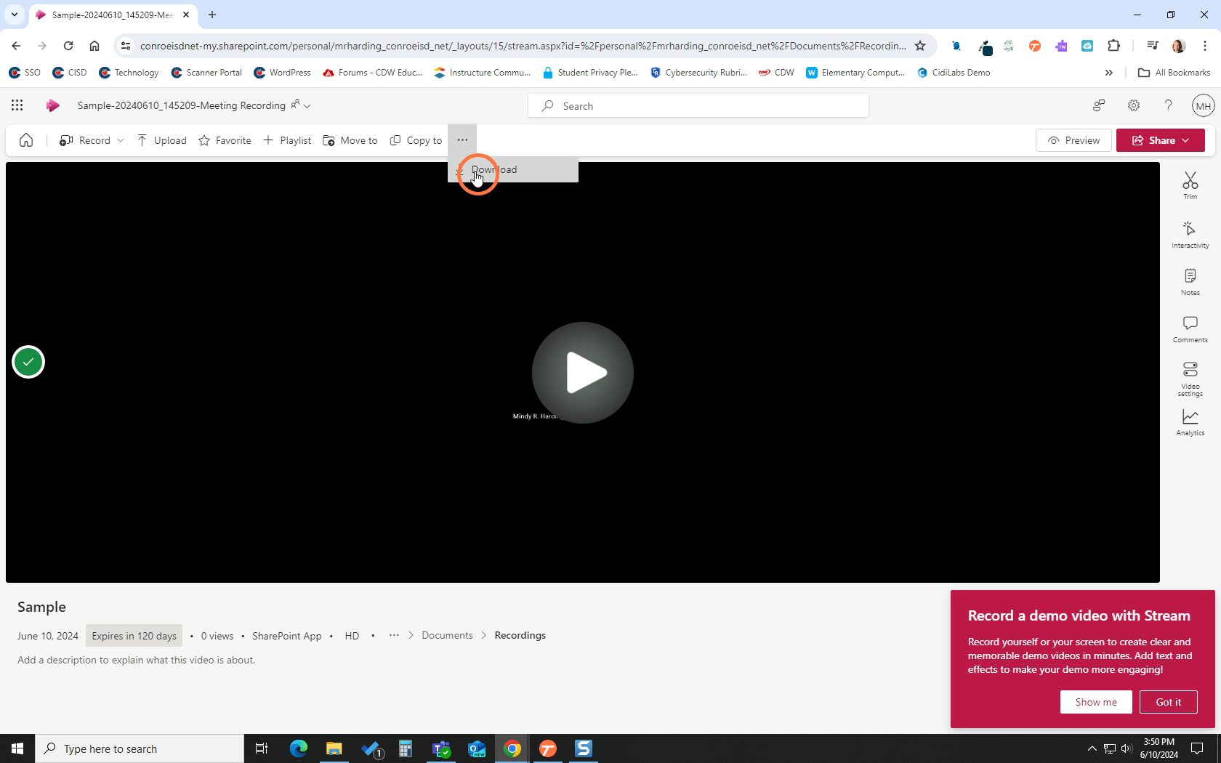Click Show me in the Stream popup
This screenshot has height=763, width=1221.
(x=1096, y=702)
